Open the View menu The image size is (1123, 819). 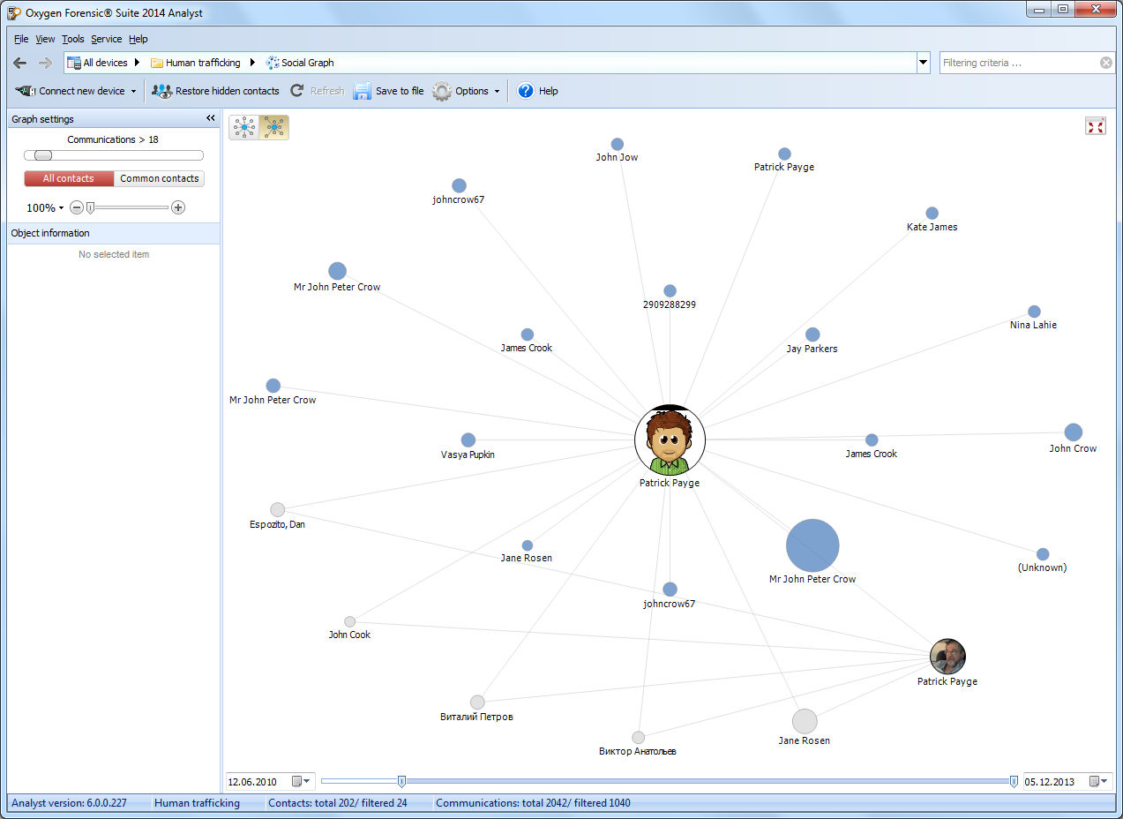pos(45,39)
